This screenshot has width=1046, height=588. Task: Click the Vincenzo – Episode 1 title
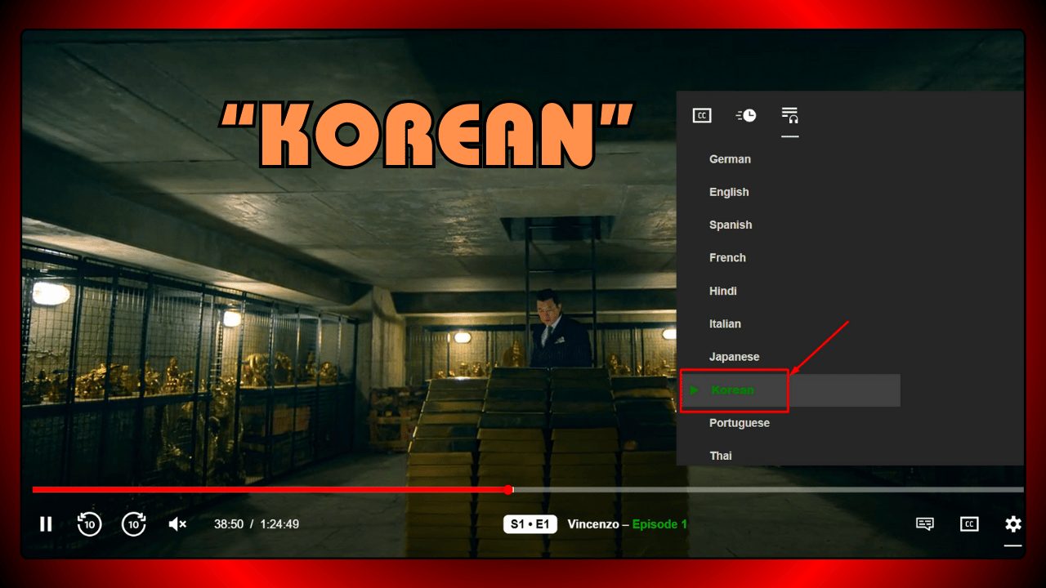[x=628, y=524]
